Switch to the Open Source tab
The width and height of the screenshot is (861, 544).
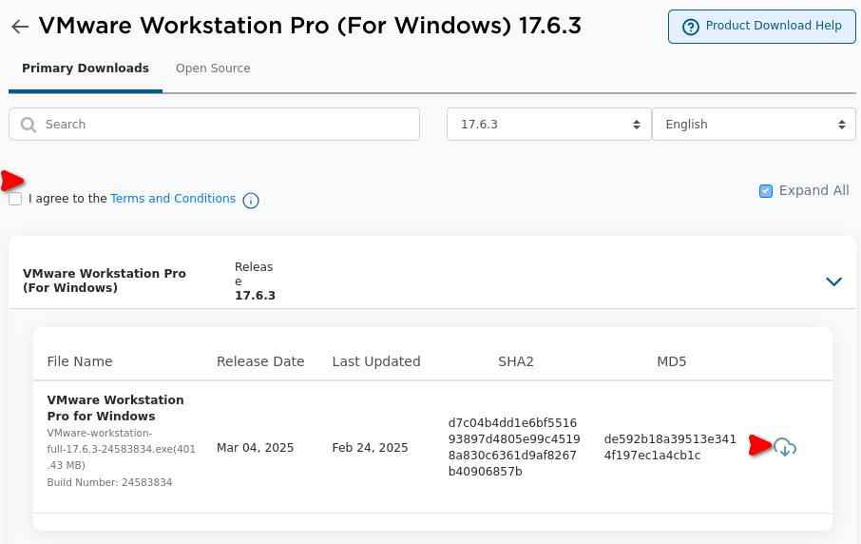[x=213, y=68]
